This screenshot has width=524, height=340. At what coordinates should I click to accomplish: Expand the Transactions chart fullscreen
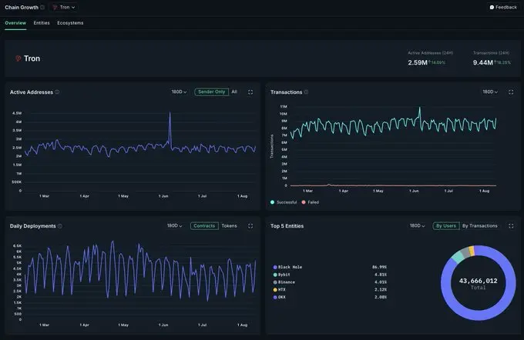[511, 92]
